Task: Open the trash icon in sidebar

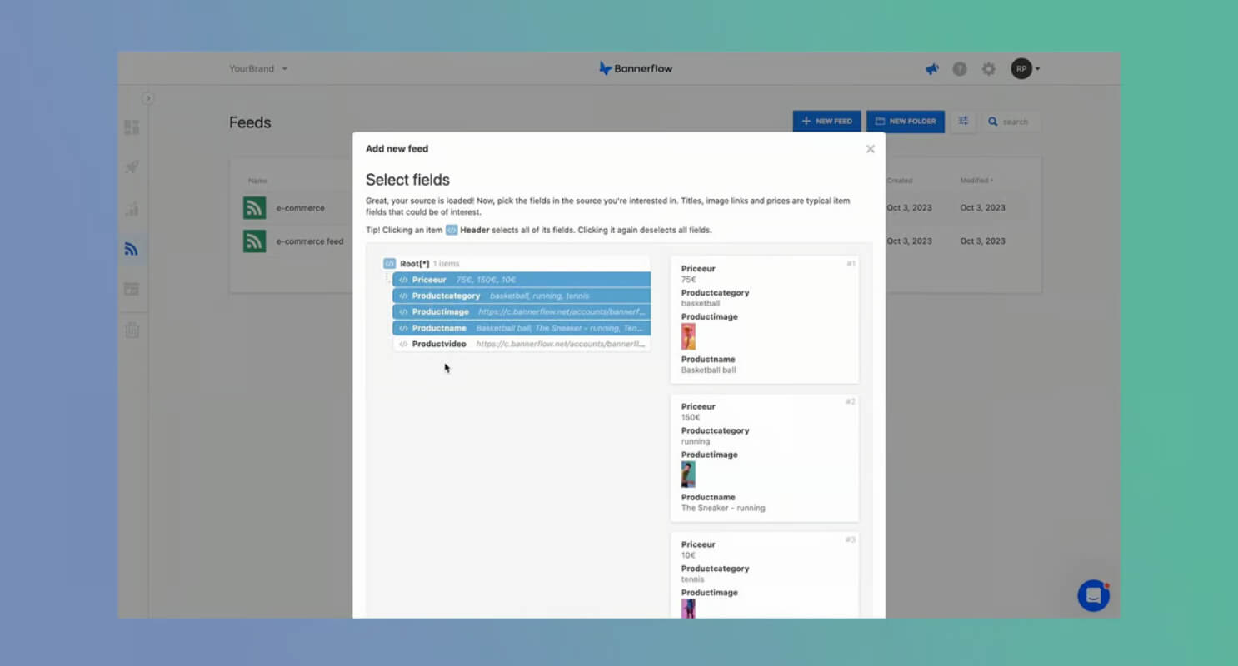Action: click(x=132, y=330)
